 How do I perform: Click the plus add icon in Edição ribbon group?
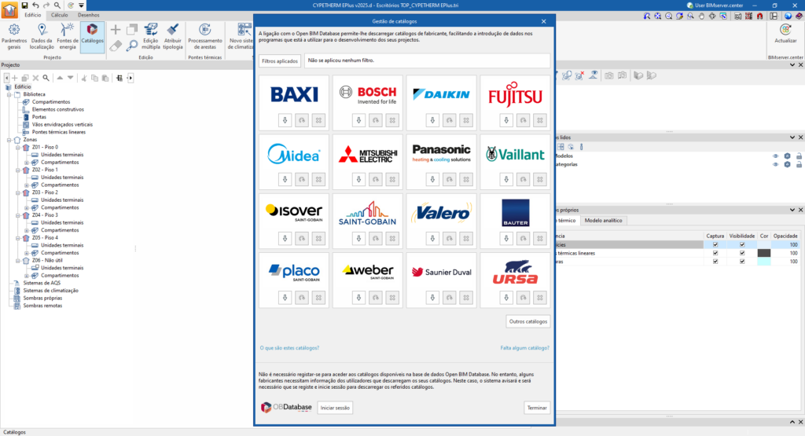pyautogui.click(x=116, y=29)
